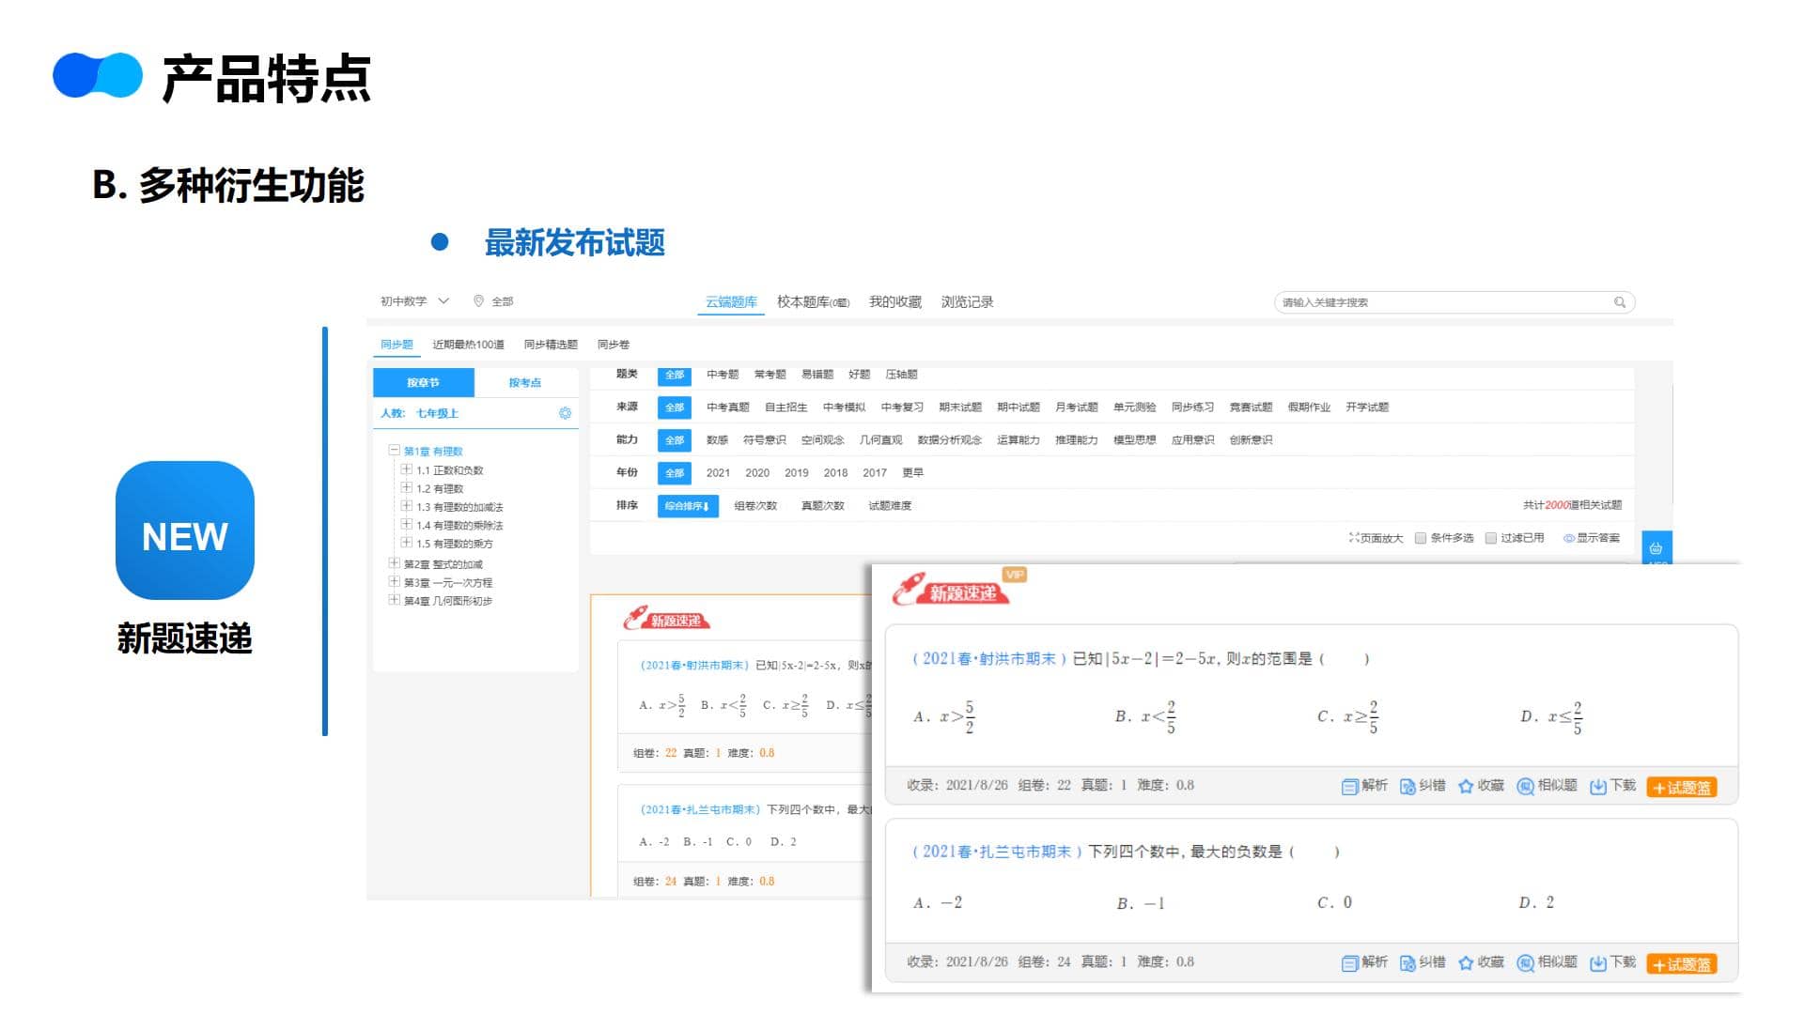Click the search magnifier icon
The image size is (1804, 1014).
click(1620, 302)
